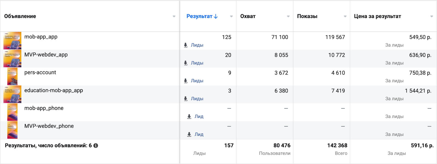
Task: Open the Объявление column dropdown
Action: tap(174, 17)
